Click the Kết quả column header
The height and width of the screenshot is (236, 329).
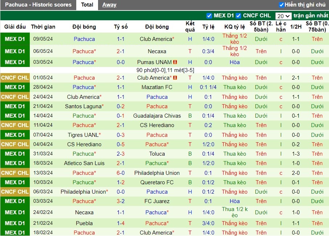[x=190, y=26]
